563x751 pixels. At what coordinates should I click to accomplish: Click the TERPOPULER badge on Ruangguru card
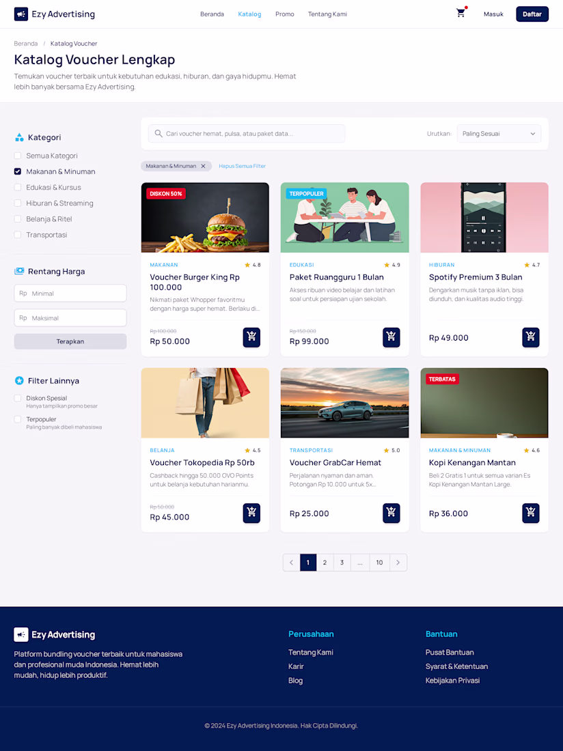click(306, 193)
